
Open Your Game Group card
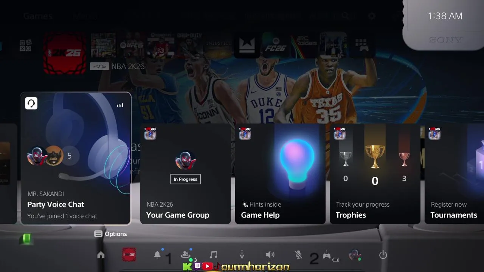(x=185, y=174)
